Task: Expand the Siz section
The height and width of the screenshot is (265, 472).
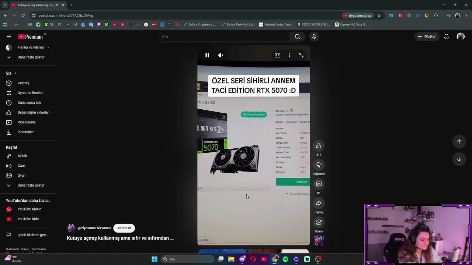Action: (x=11, y=73)
